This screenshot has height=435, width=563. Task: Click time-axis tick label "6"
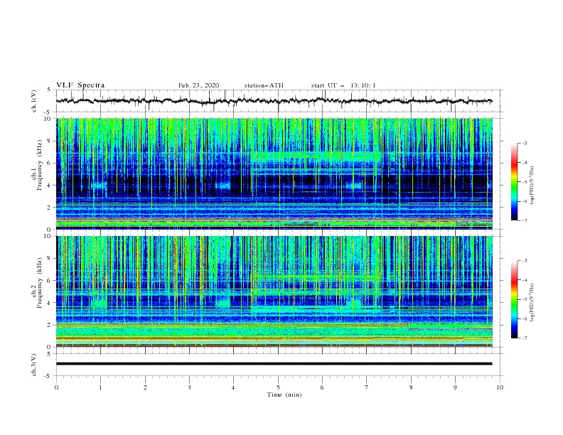pos(322,387)
